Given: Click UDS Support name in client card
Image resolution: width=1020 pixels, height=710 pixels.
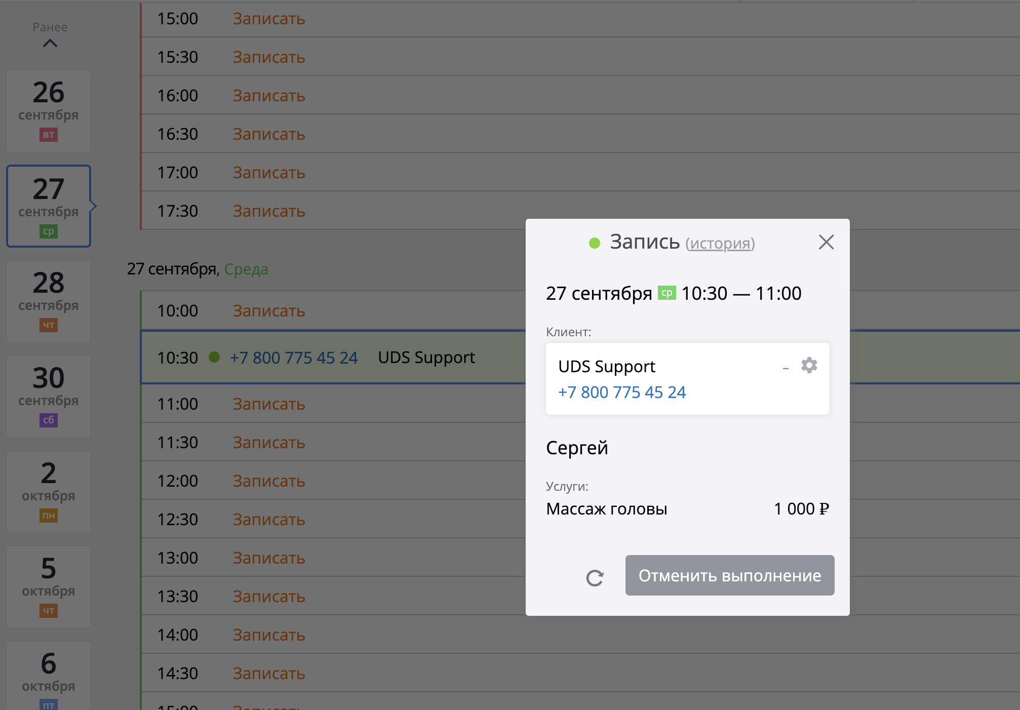Looking at the screenshot, I should [x=607, y=366].
